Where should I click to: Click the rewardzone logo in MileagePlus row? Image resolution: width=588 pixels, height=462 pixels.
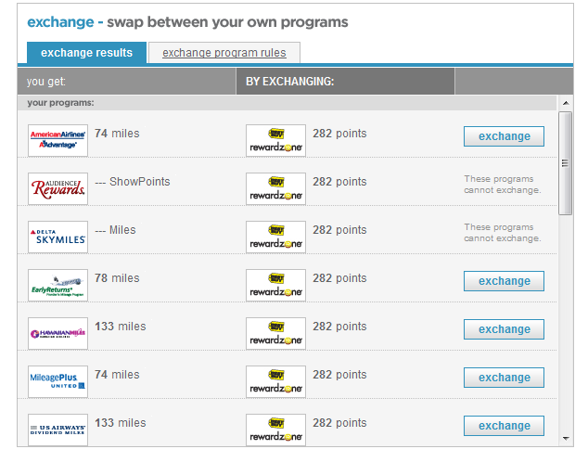click(275, 381)
